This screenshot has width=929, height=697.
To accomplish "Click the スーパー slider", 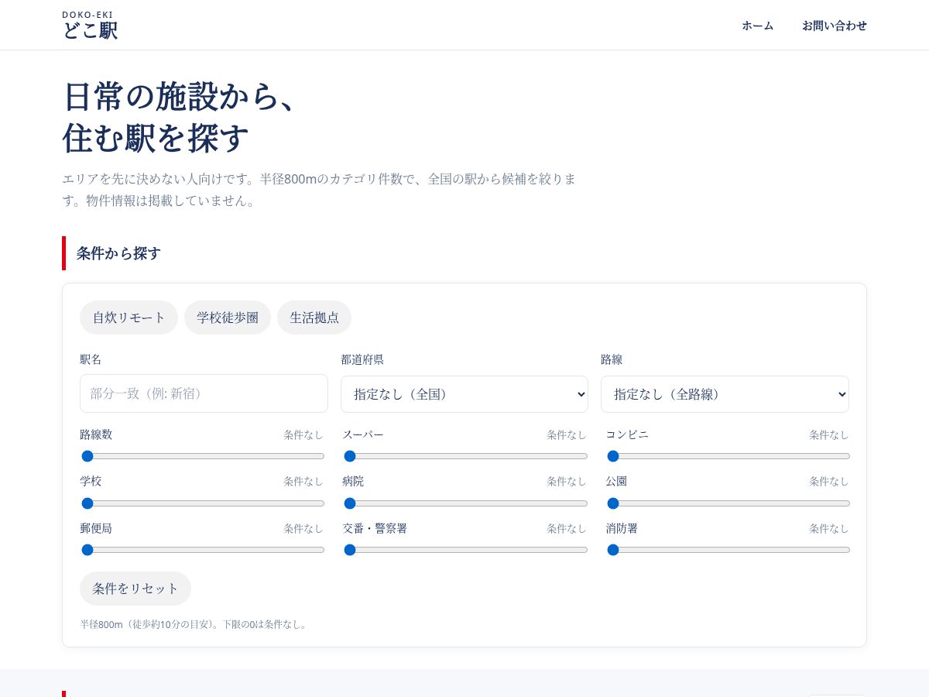I will point(465,456).
